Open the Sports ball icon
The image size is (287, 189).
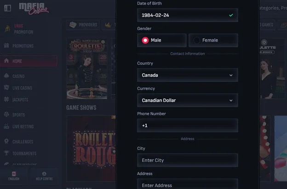[6, 115]
